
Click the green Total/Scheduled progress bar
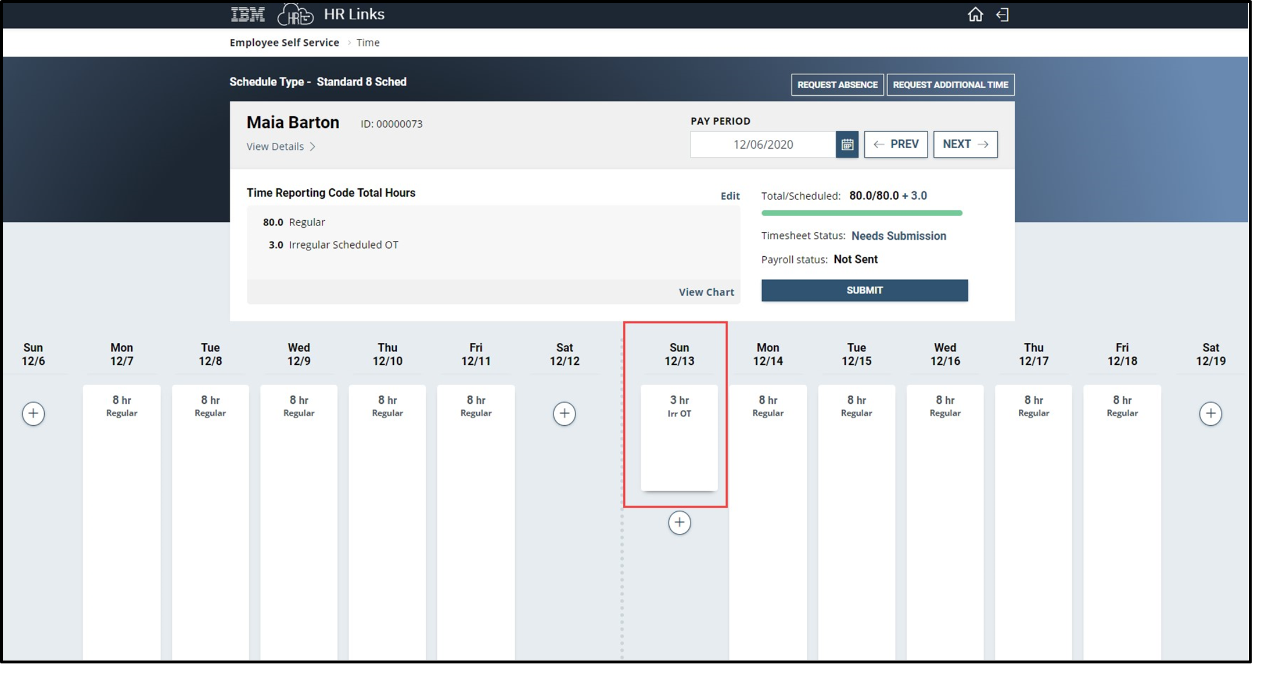coord(861,213)
